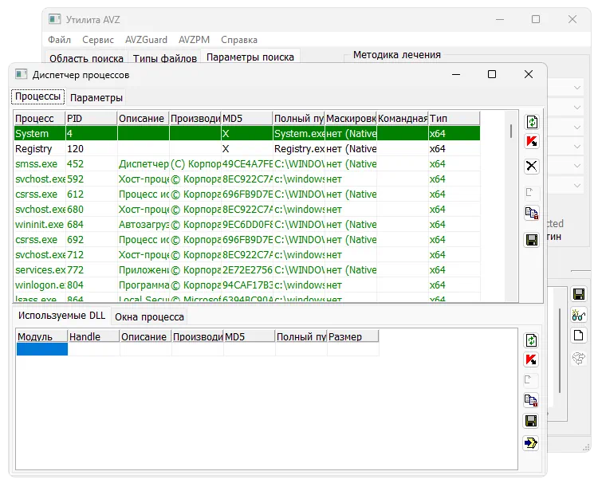Select the smss.exe process row

pos(246,164)
